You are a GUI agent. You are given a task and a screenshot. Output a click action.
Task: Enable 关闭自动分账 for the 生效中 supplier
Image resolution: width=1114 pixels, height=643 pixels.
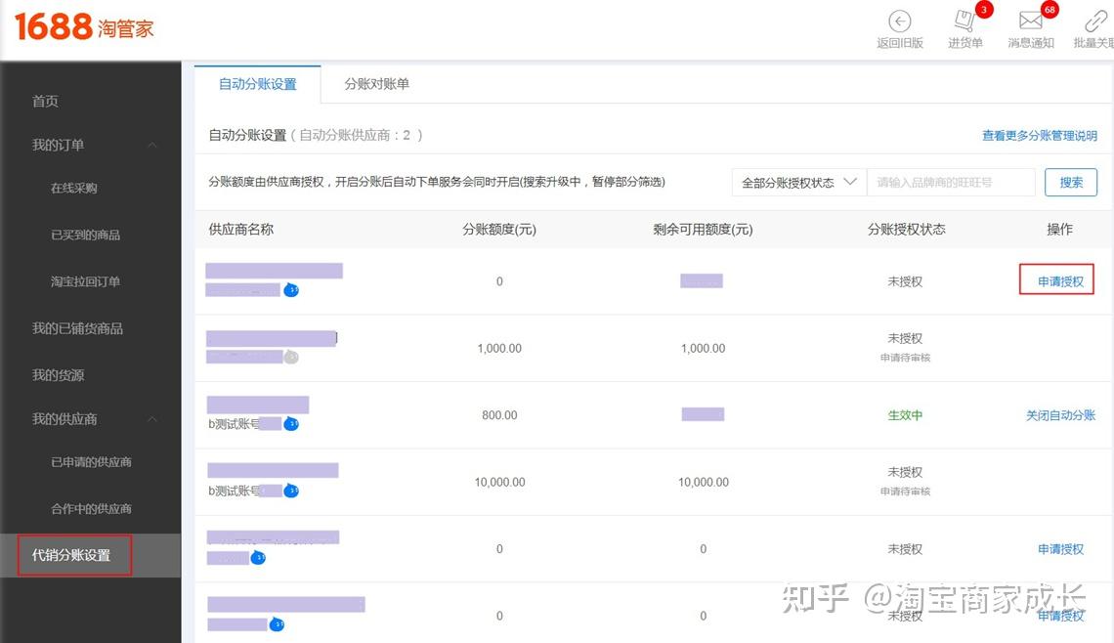tap(1059, 415)
